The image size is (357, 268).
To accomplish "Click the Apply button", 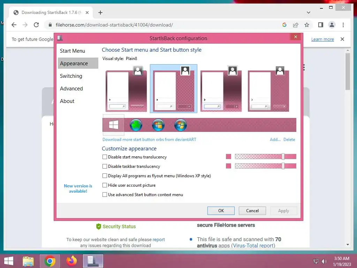I will click(283, 210).
